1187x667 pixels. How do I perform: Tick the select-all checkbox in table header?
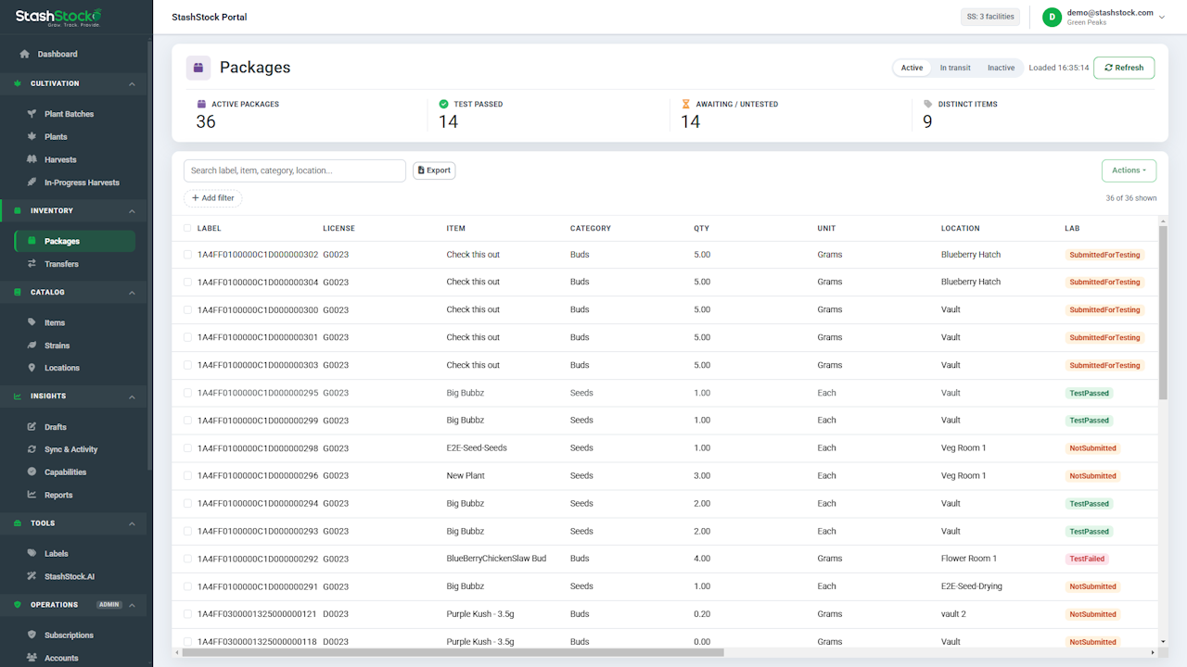click(187, 228)
